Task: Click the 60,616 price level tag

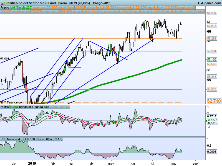Action: [x=212, y=26]
